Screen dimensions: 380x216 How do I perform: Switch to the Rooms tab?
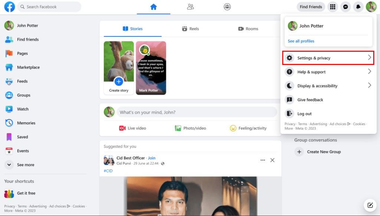[248, 29]
